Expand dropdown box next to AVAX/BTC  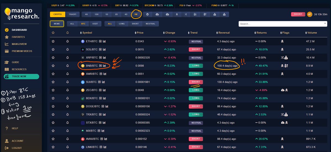click(x=102, y=139)
